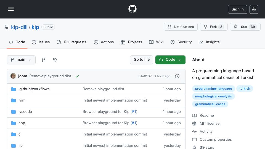This screenshot has width=265, height=149.
Task: Open commit history clock icon
Action: click(x=177, y=76)
